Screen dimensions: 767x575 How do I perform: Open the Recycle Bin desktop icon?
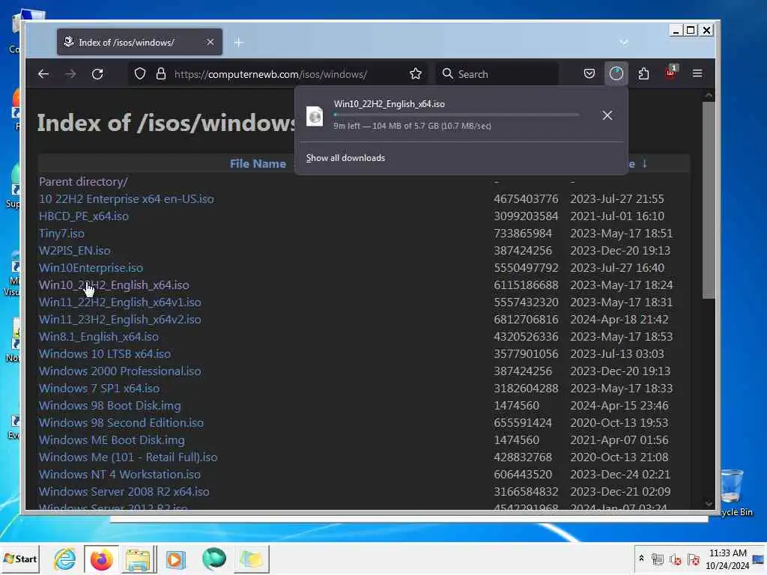tap(734, 491)
